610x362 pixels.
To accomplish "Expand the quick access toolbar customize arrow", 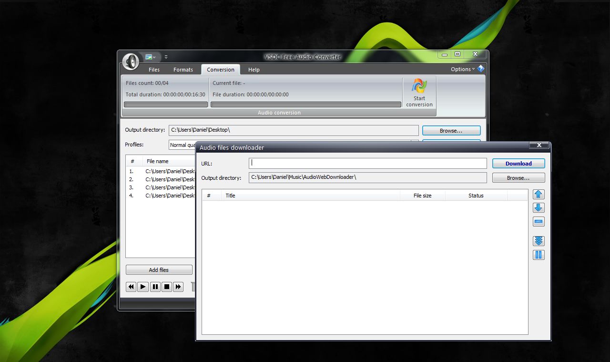I will coord(166,57).
